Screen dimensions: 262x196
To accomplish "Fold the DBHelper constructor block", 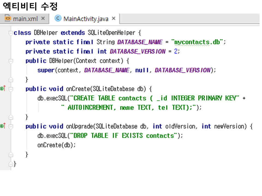I will coord(11,61).
